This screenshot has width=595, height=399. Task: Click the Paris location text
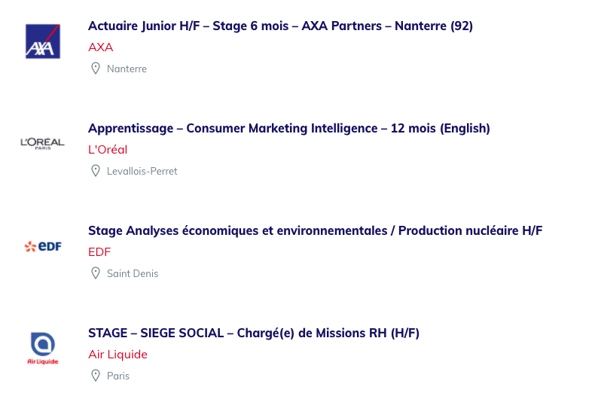tap(118, 376)
